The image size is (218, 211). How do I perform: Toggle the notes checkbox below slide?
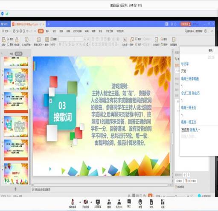coord(33,189)
